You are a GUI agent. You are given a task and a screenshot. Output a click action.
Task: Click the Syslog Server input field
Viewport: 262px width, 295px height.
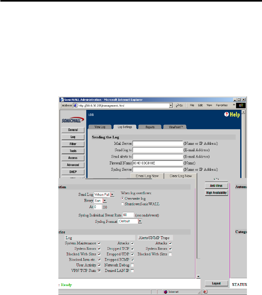tap(158, 169)
